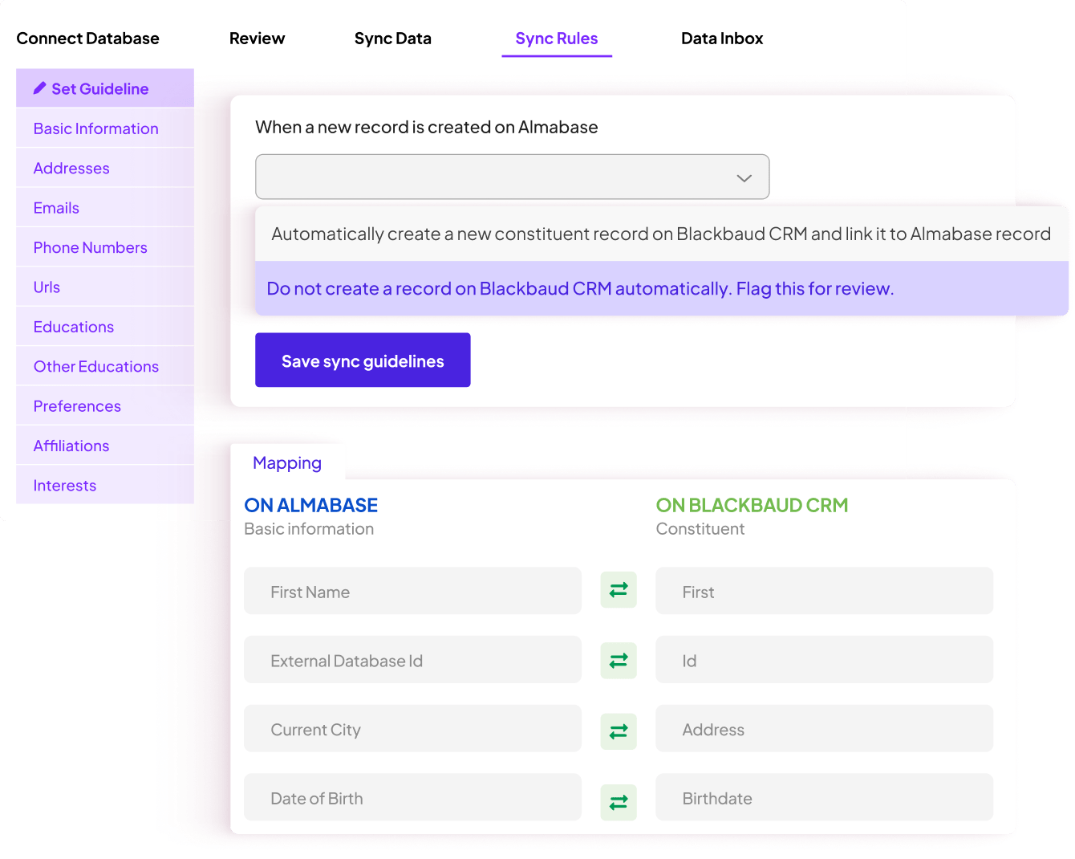Click the Date of Birth field
The height and width of the screenshot is (859, 1075).
coord(412,797)
